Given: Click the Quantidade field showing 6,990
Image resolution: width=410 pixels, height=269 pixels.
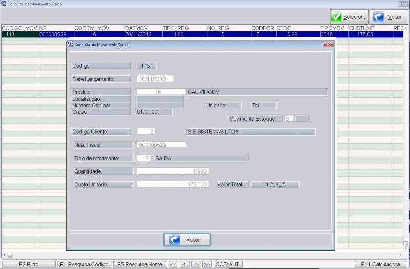Looking at the screenshot, I should 173,171.
